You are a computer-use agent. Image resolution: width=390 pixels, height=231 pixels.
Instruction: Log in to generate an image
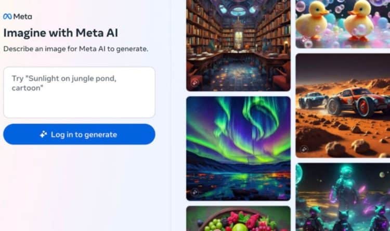click(80, 134)
